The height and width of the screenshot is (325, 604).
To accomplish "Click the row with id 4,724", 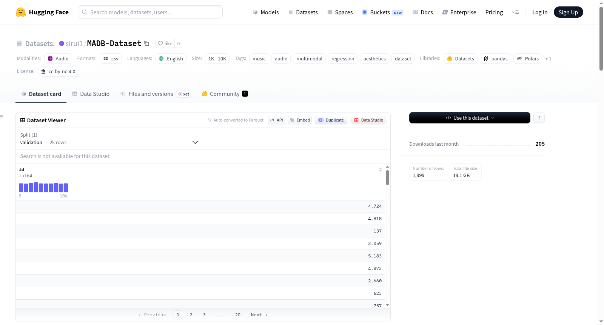I will coord(200,206).
